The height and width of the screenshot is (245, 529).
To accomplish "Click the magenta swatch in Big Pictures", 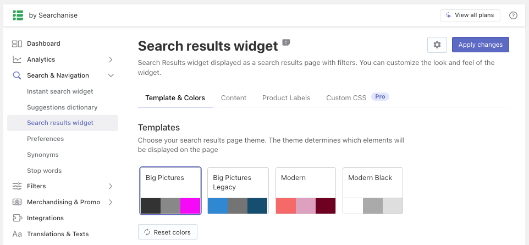I will [191, 206].
